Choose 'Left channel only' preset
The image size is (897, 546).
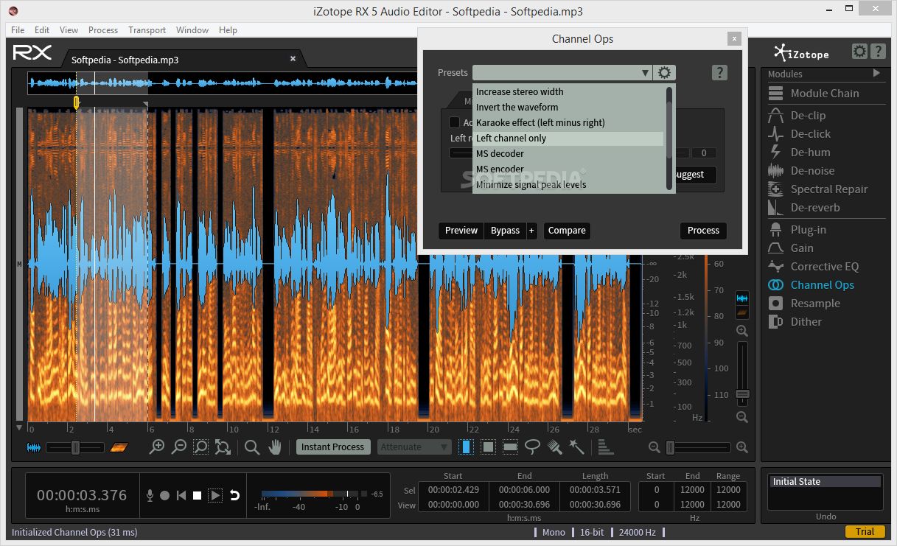point(568,139)
